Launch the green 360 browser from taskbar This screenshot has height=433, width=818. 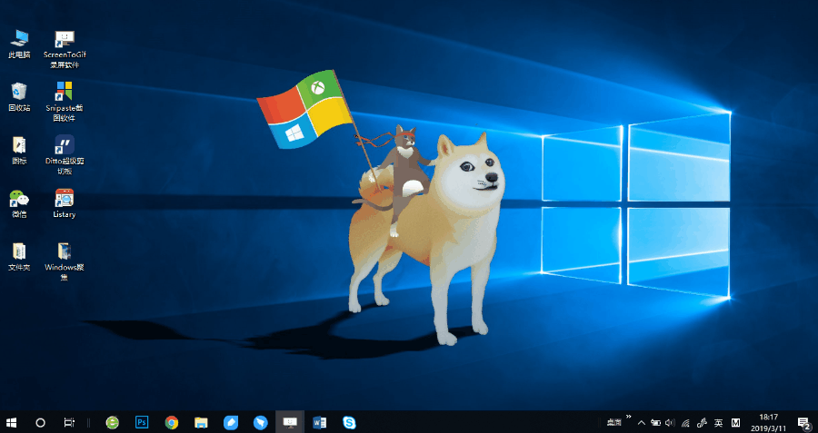click(x=112, y=422)
